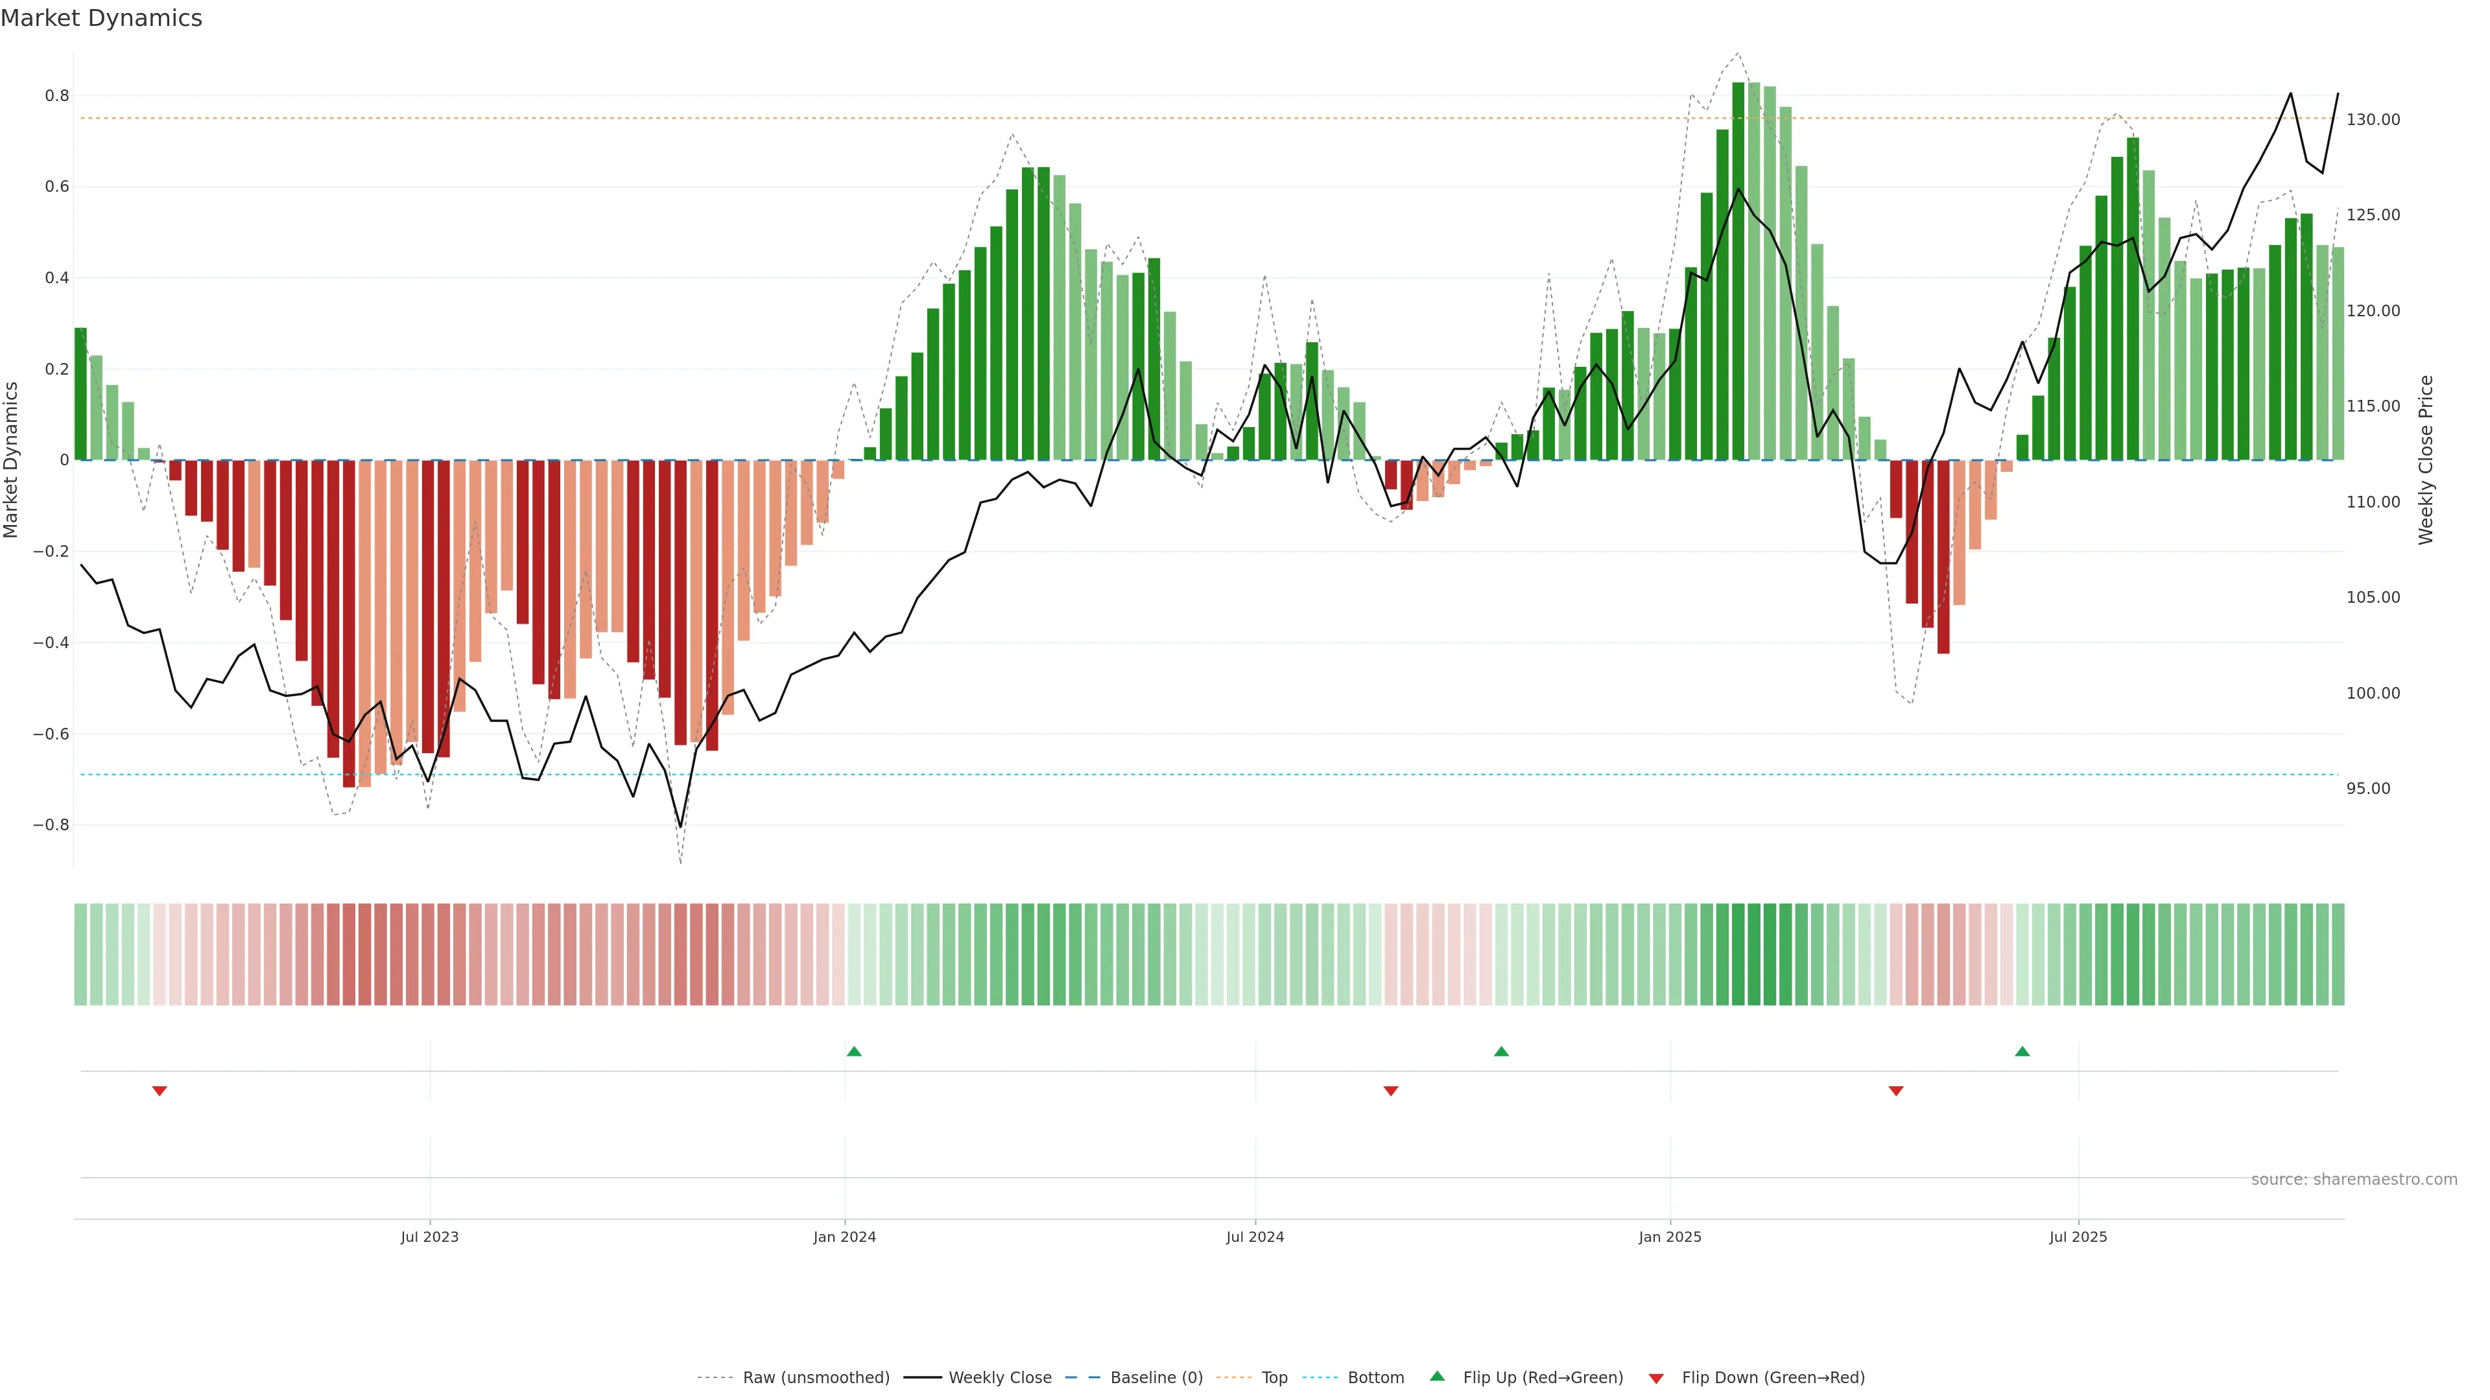Click the Jul 2024 x-axis label
This screenshot has height=1400, width=2490.
[x=1255, y=1237]
